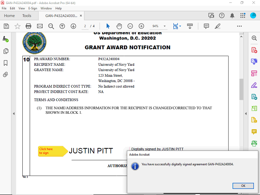Image resolution: width=260 pixels, height=195 pixels.
Task: Go to the next page arrow
Action: point(74,26)
